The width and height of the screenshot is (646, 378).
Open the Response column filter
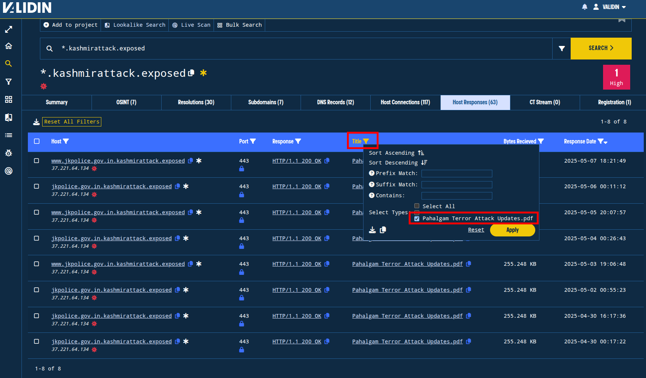(298, 141)
